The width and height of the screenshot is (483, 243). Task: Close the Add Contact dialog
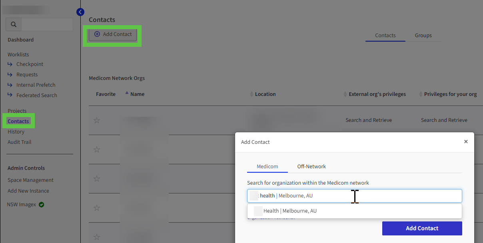coord(466,141)
